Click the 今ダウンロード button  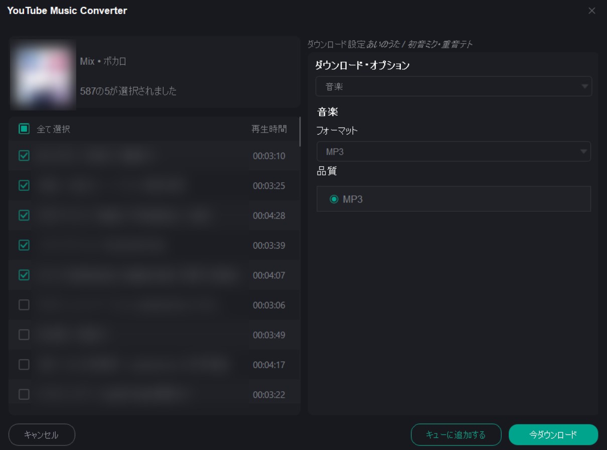[x=553, y=435]
